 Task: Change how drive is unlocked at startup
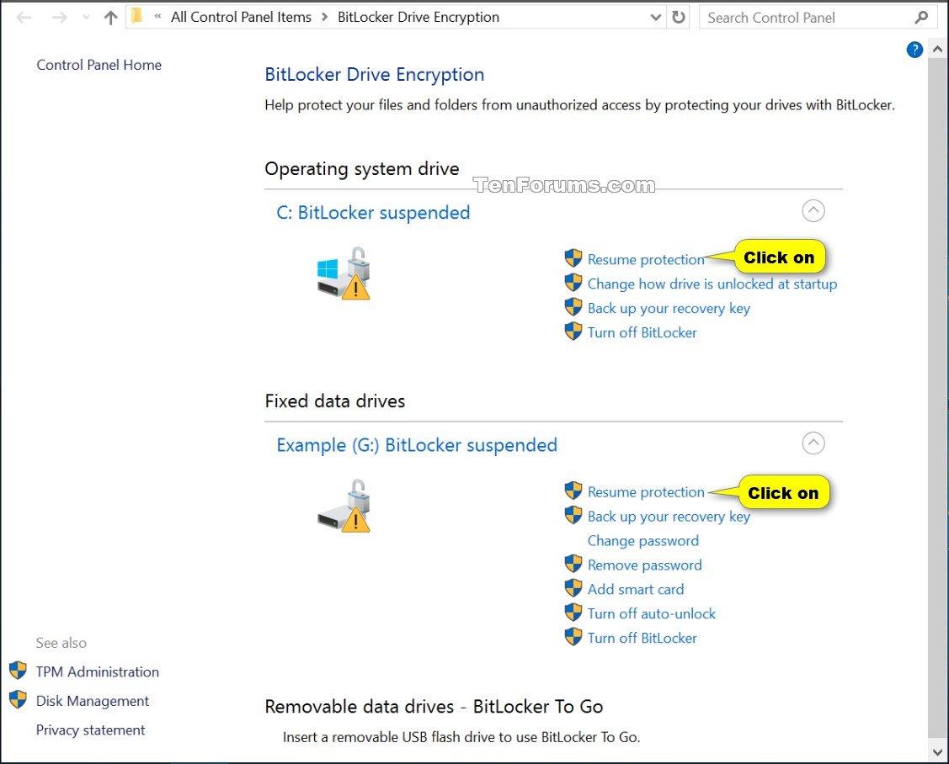pos(712,284)
